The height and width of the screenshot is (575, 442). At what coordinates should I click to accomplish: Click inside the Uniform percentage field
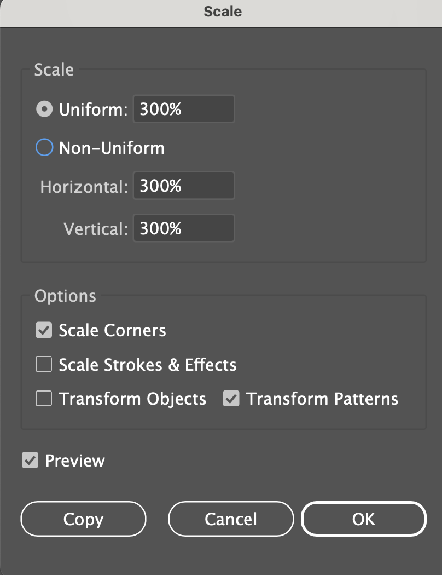(183, 109)
